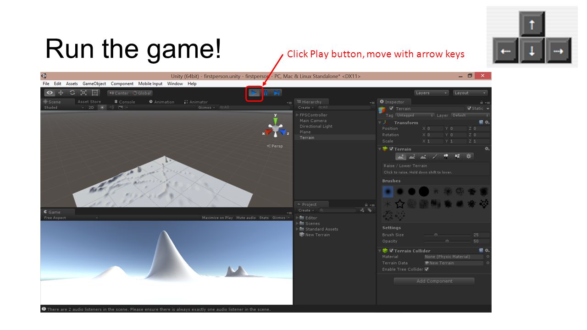Expand the Standard Assets folder
This screenshot has height=330, width=587.
click(298, 229)
